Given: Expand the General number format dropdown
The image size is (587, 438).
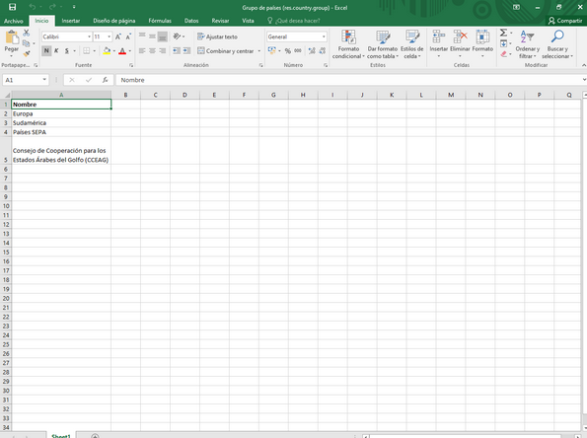Looking at the screenshot, I should (324, 36).
